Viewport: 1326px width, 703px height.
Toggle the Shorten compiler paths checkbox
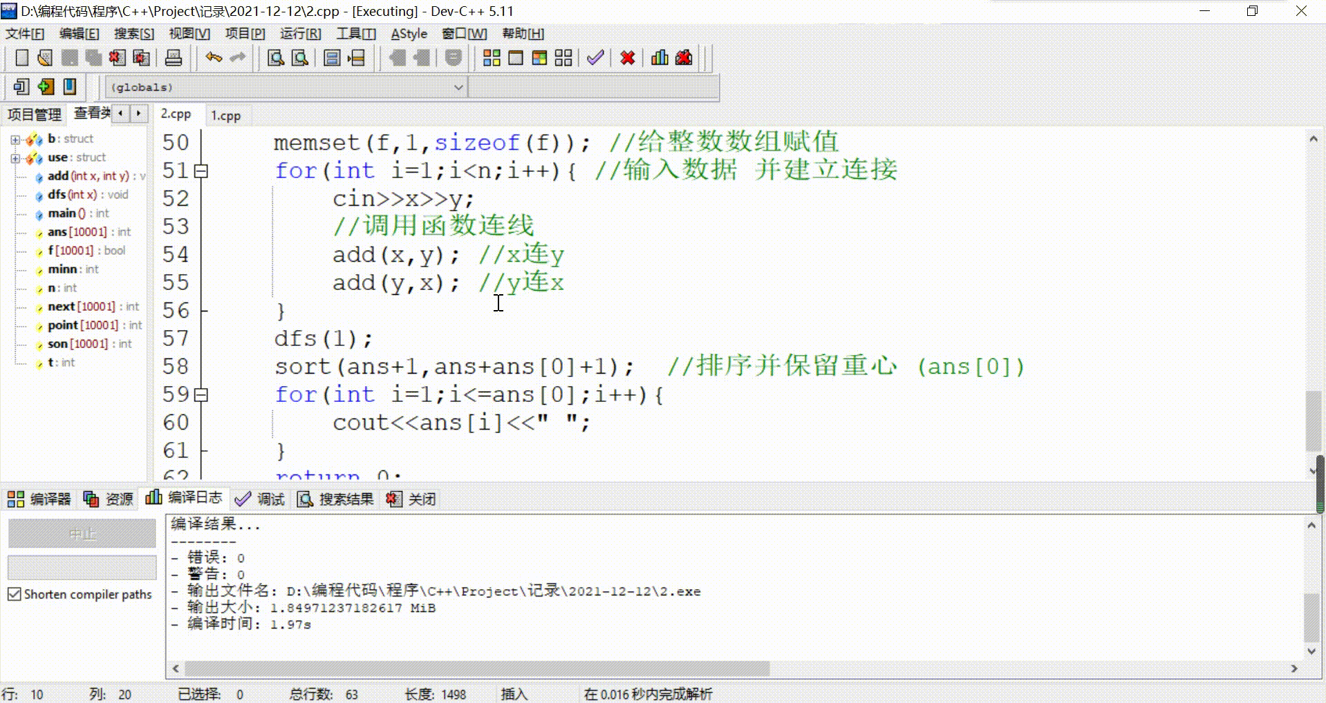point(14,595)
